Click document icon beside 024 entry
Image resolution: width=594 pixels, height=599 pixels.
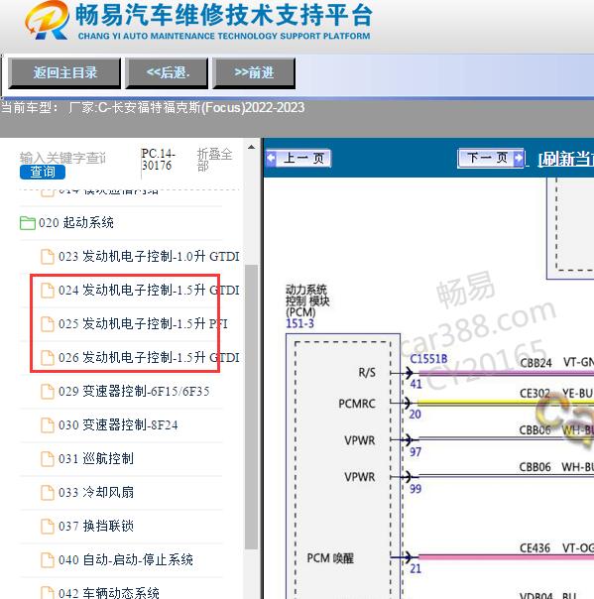click(x=48, y=291)
